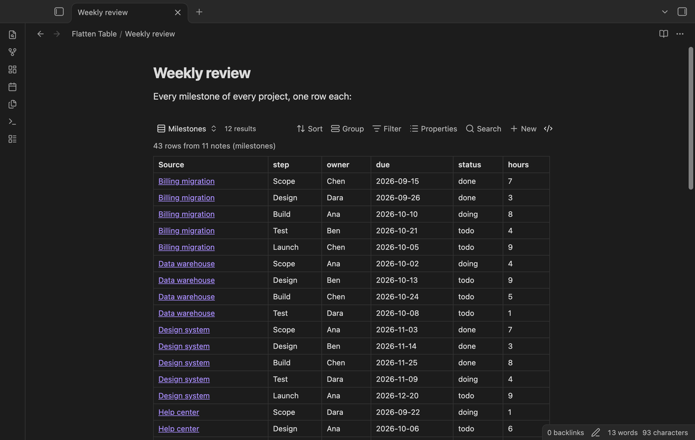
Task: Open quick switcher icon in ribbon
Action: (x=12, y=35)
